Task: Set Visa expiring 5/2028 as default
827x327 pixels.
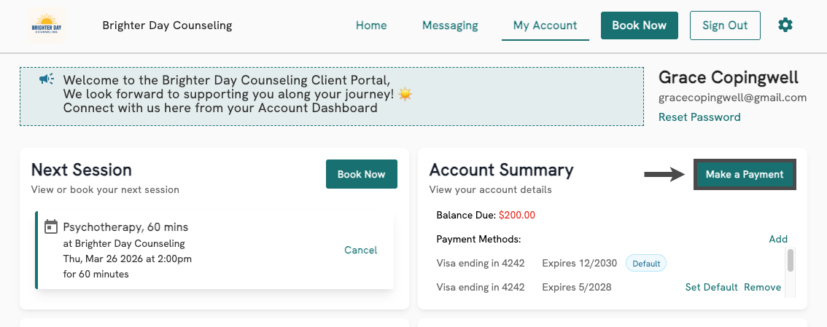Action: coord(711,287)
